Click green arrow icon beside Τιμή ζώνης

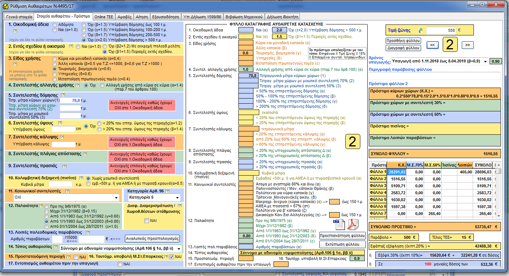click(421, 30)
